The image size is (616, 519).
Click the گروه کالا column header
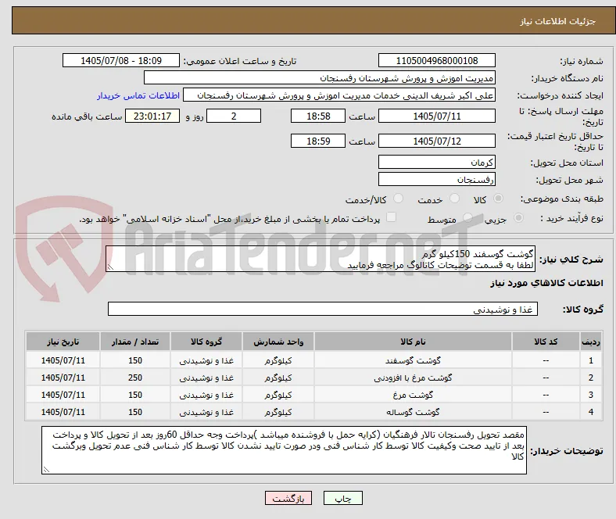(x=206, y=342)
